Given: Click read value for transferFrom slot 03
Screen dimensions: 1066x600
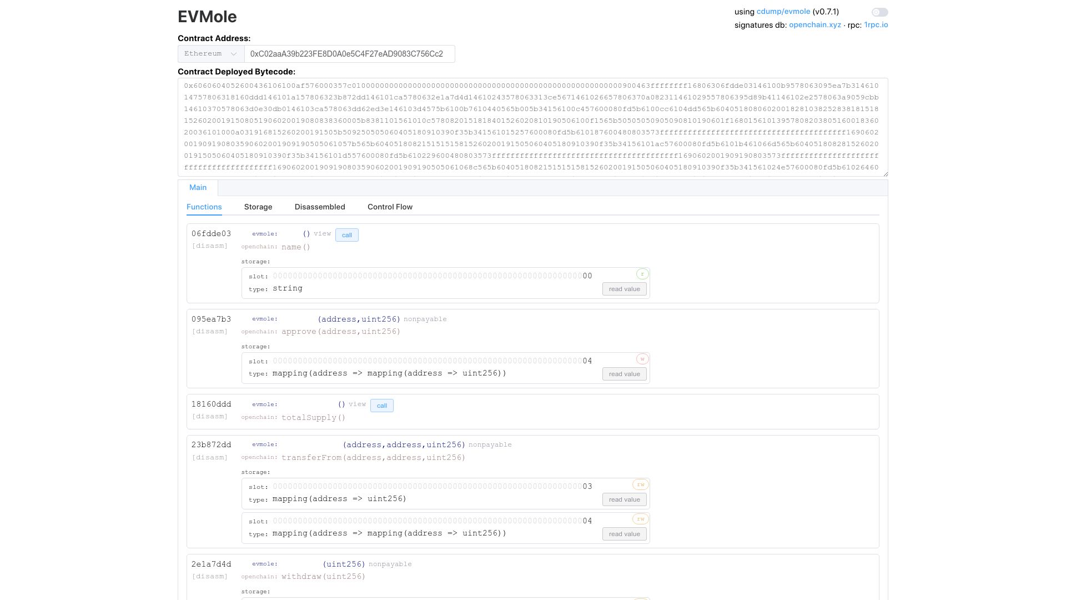Looking at the screenshot, I should click(x=625, y=499).
